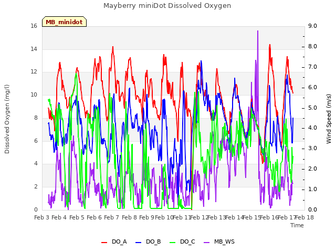Select the MB_WS legend label
The height and width of the screenshot is (252, 336).
pyautogui.click(x=224, y=242)
